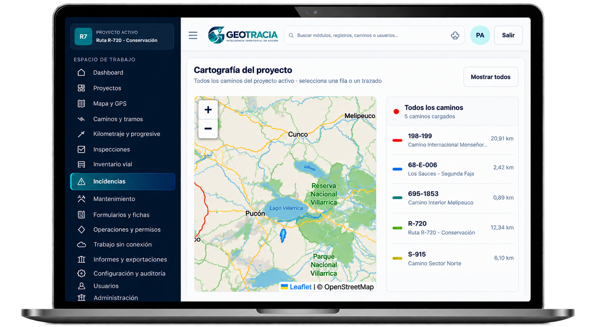Select the S-915 Camino Sector Norte row
The height and width of the screenshot is (327, 595).
[x=452, y=258]
